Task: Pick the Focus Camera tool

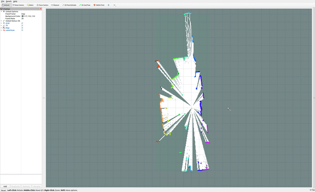Action: [43, 5]
